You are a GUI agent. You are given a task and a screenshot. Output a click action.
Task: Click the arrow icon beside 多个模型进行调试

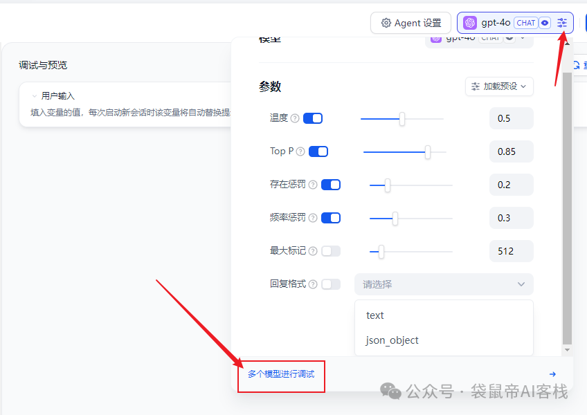click(552, 374)
